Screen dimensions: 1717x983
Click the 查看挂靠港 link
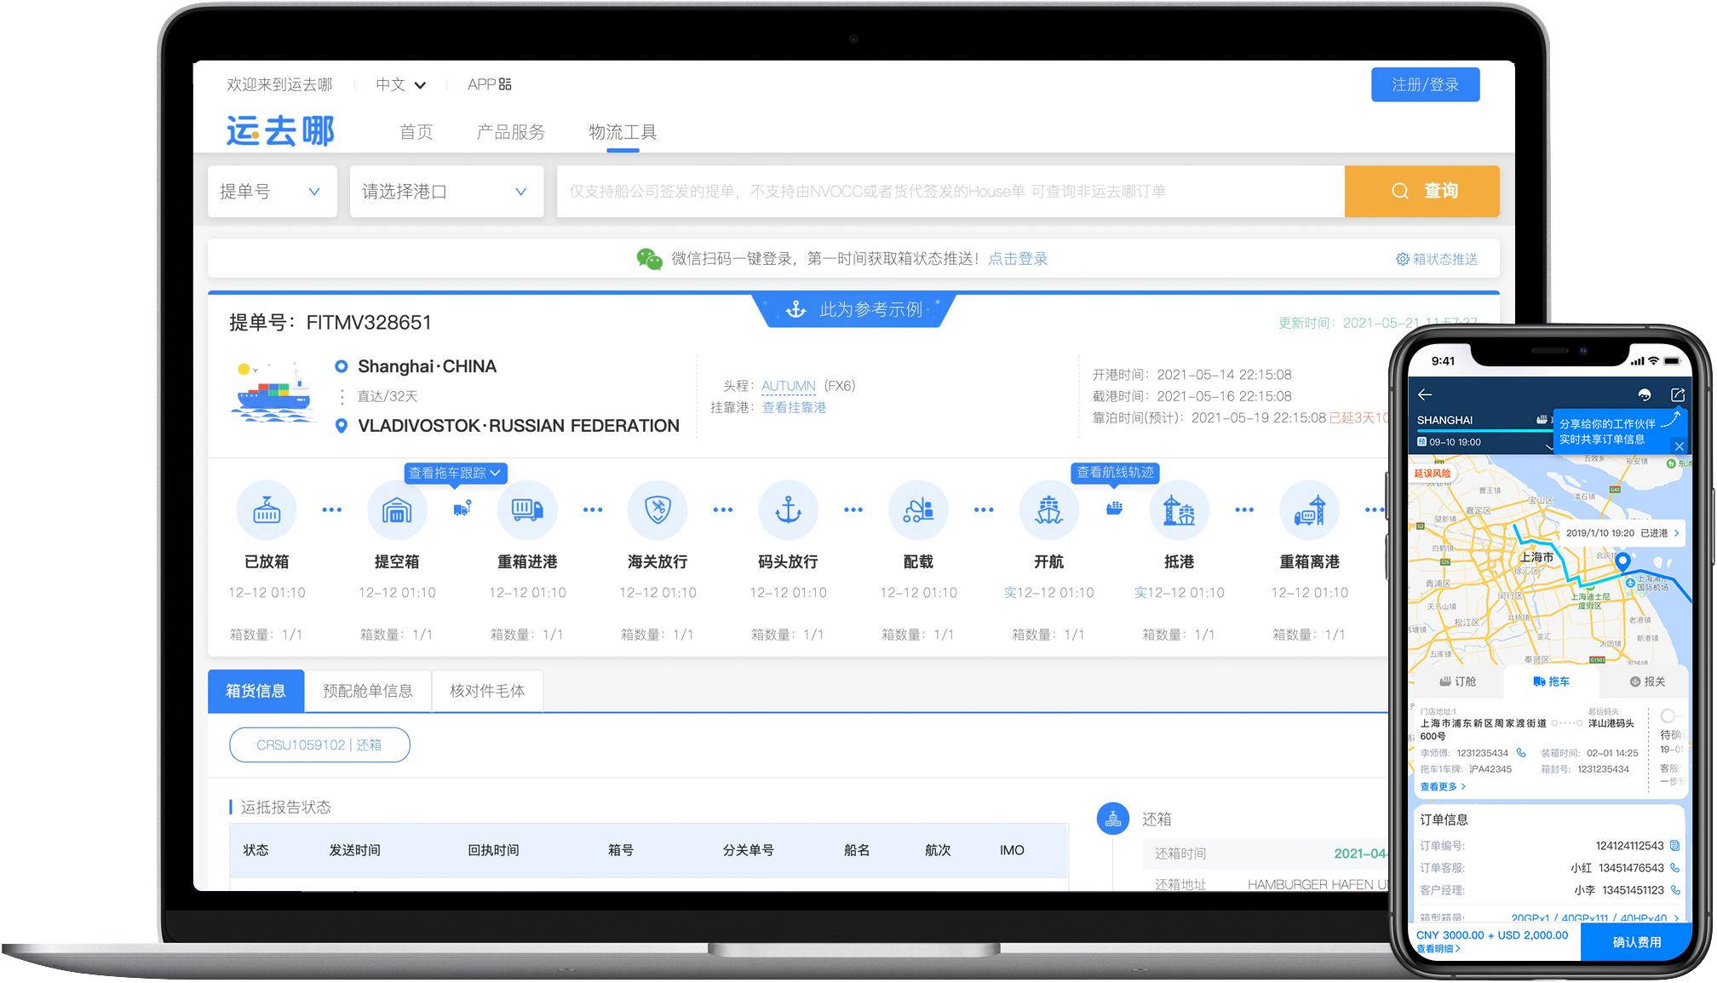[x=794, y=407]
